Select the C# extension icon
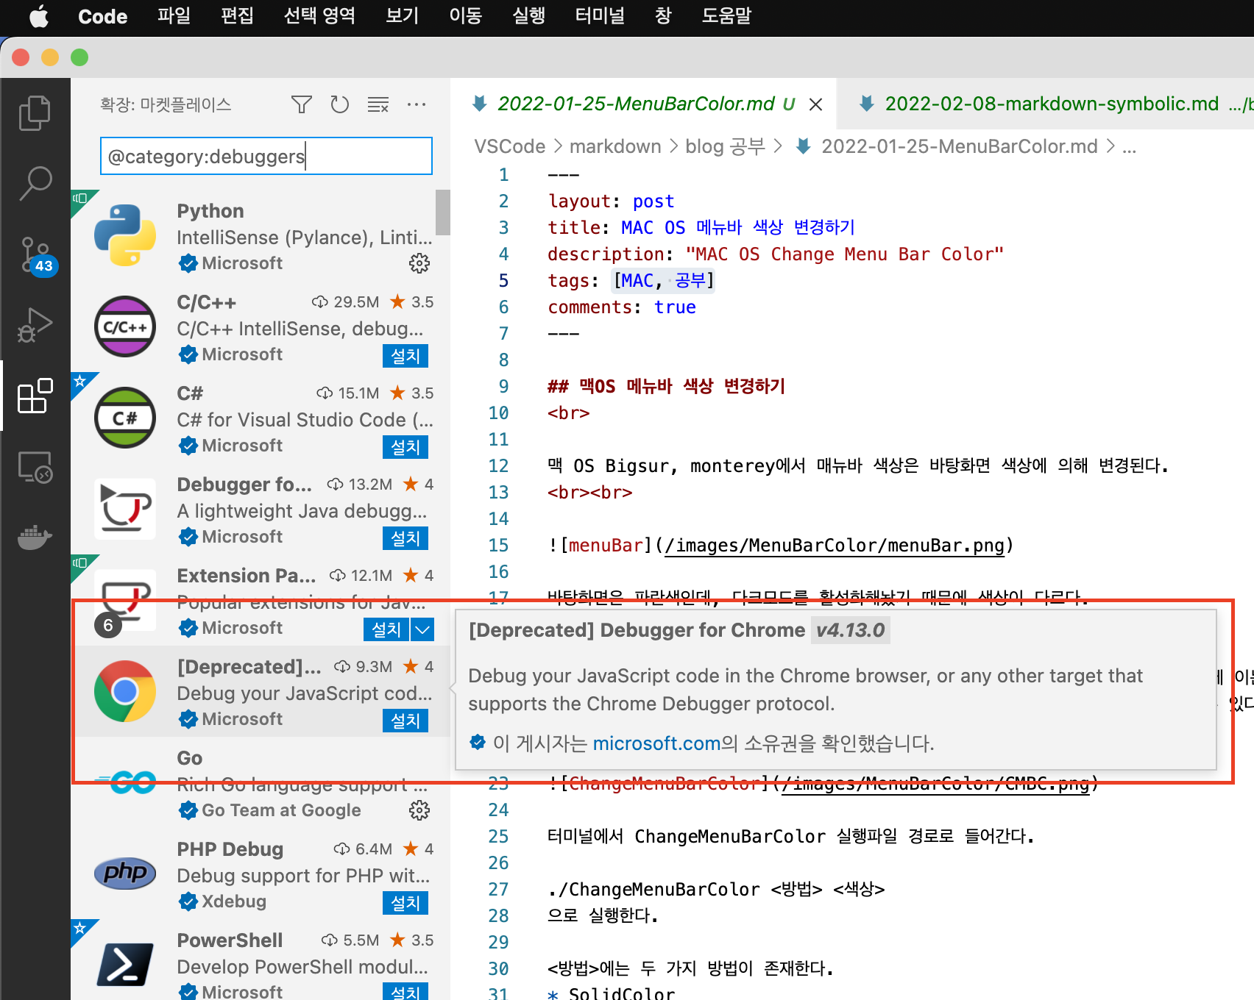The width and height of the screenshot is (1254, 1000). pyautogui.click(x=125, y=418)
